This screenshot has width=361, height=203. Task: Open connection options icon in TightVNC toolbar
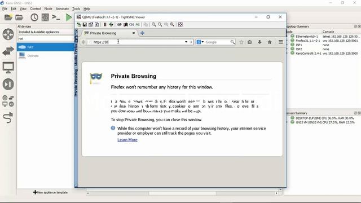91,24
